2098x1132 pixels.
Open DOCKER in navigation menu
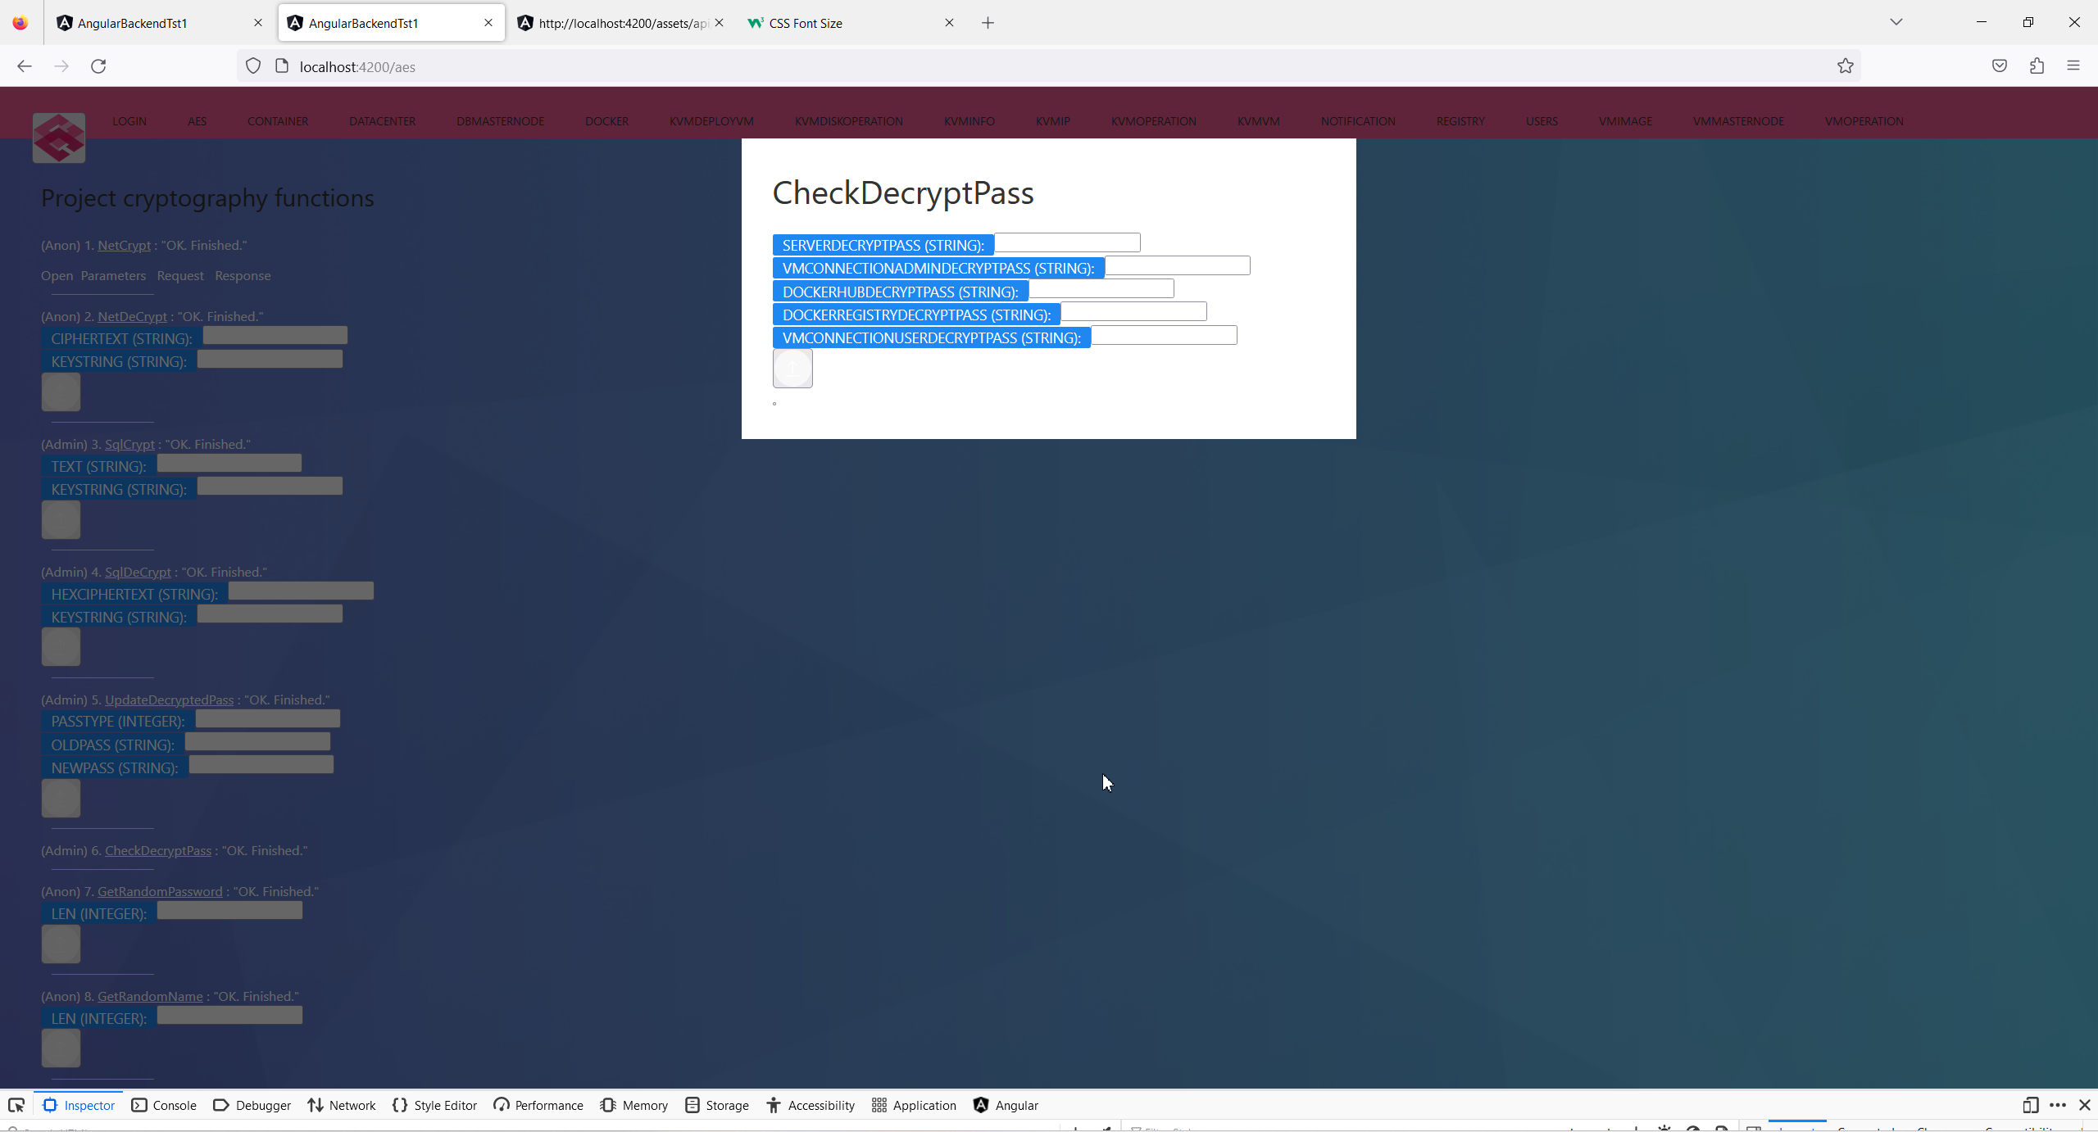click(606, 121)
